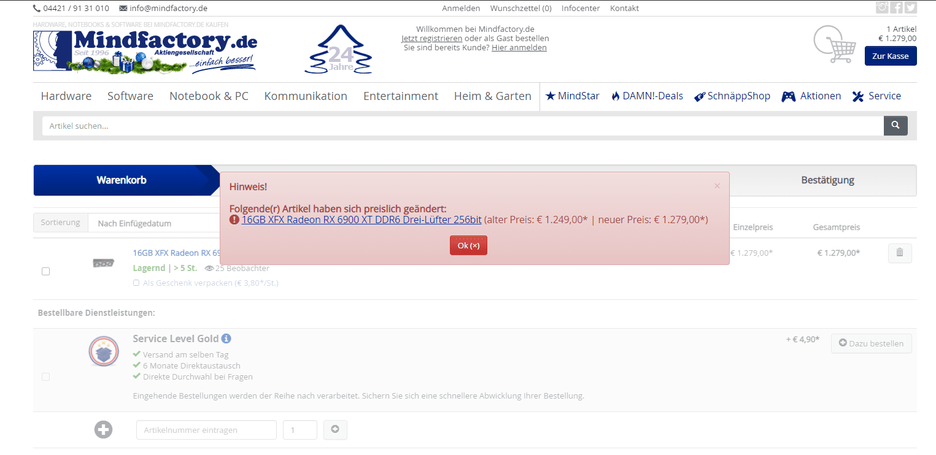Open DAMN!-Deals section
Screen dimensions: 936x455
647,96
